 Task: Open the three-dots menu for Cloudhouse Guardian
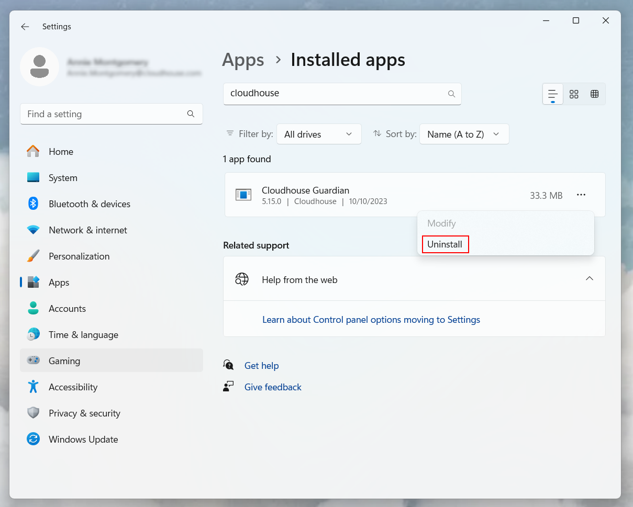581,195
